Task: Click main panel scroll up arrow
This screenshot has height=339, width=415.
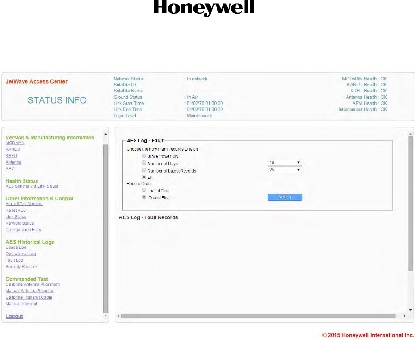Action: (410, 134)
